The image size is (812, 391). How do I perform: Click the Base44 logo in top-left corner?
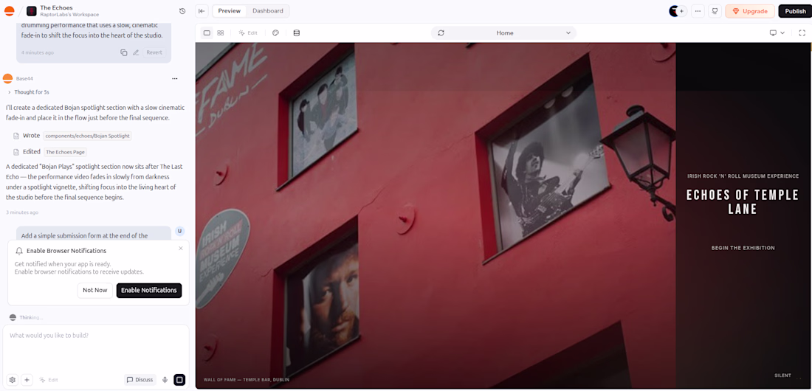[10, 11]
